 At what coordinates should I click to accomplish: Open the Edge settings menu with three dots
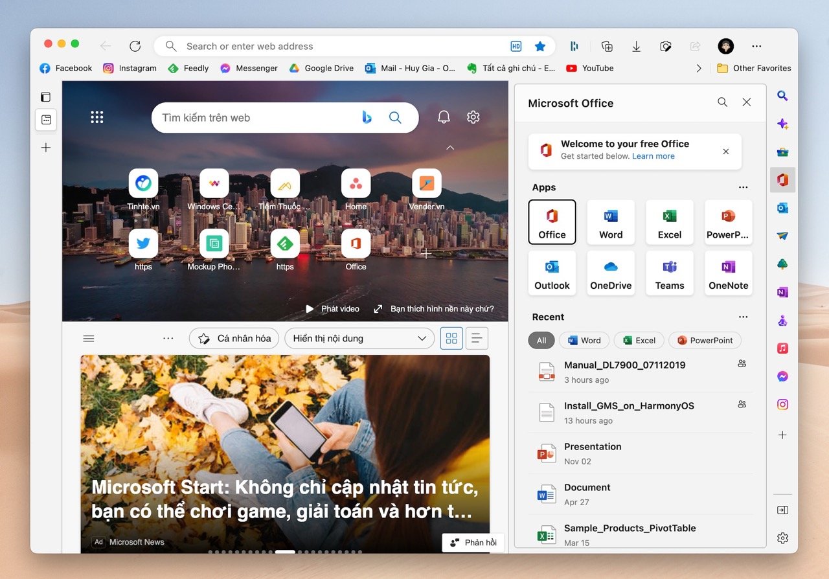756,46
